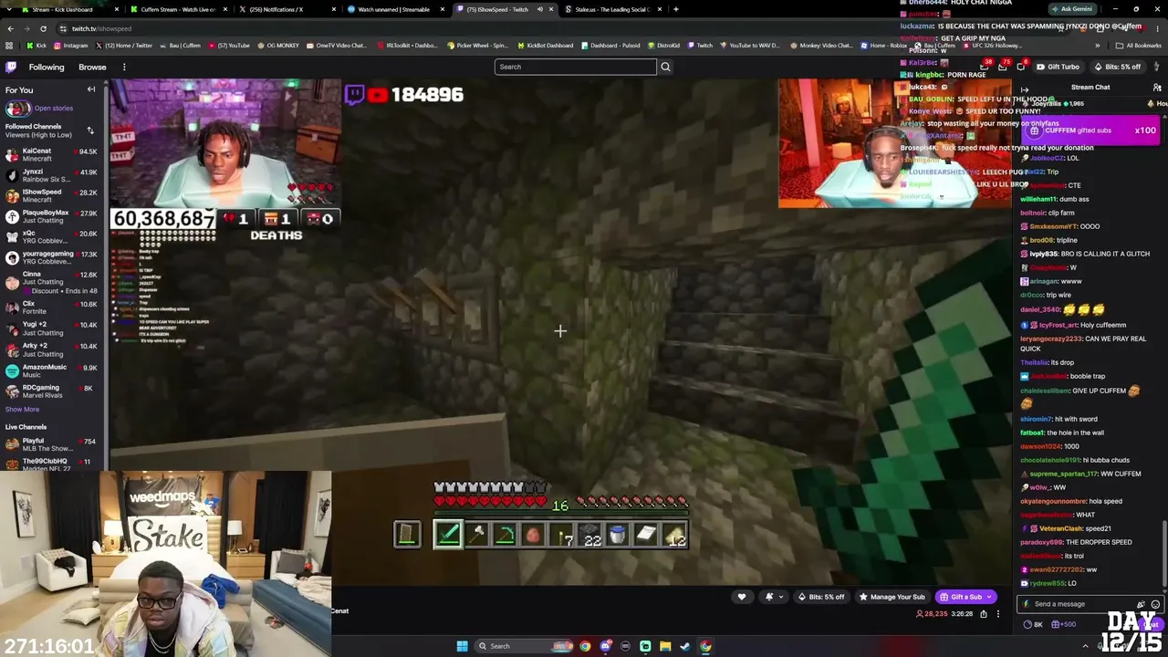The image size is (1168, 657).
Task: Open AmazonMusic channel in the sidebar
Action: [x=51, y=370]
